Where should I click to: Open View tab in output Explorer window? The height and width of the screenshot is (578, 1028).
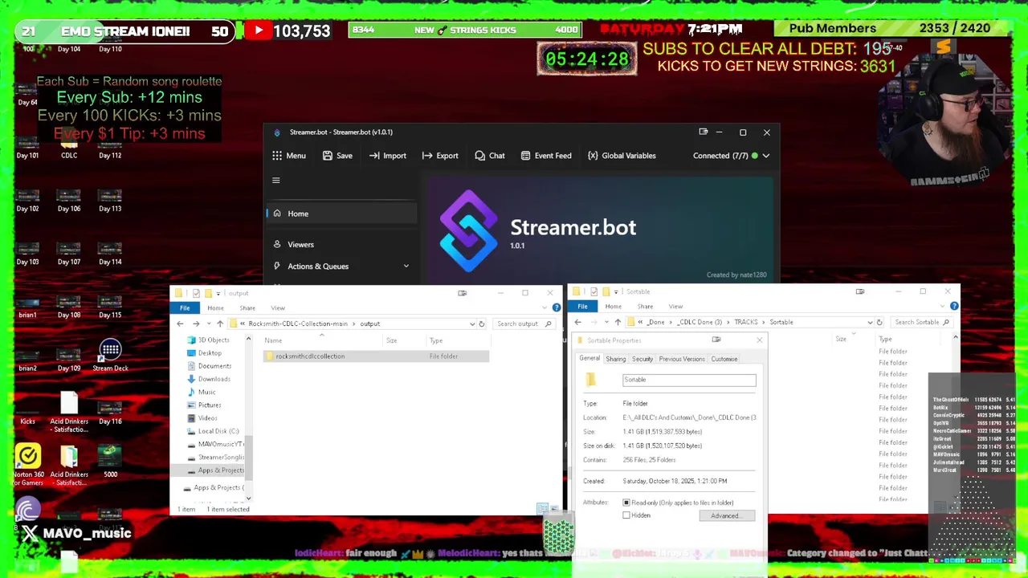(278, 308)
